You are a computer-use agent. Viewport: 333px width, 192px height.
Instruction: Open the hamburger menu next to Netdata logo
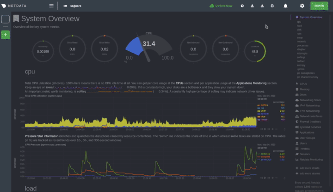tap(51, 6)
